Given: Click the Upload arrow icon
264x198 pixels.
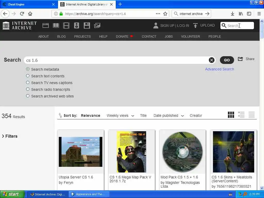Looking at the screenshot, I should point(195,26).
